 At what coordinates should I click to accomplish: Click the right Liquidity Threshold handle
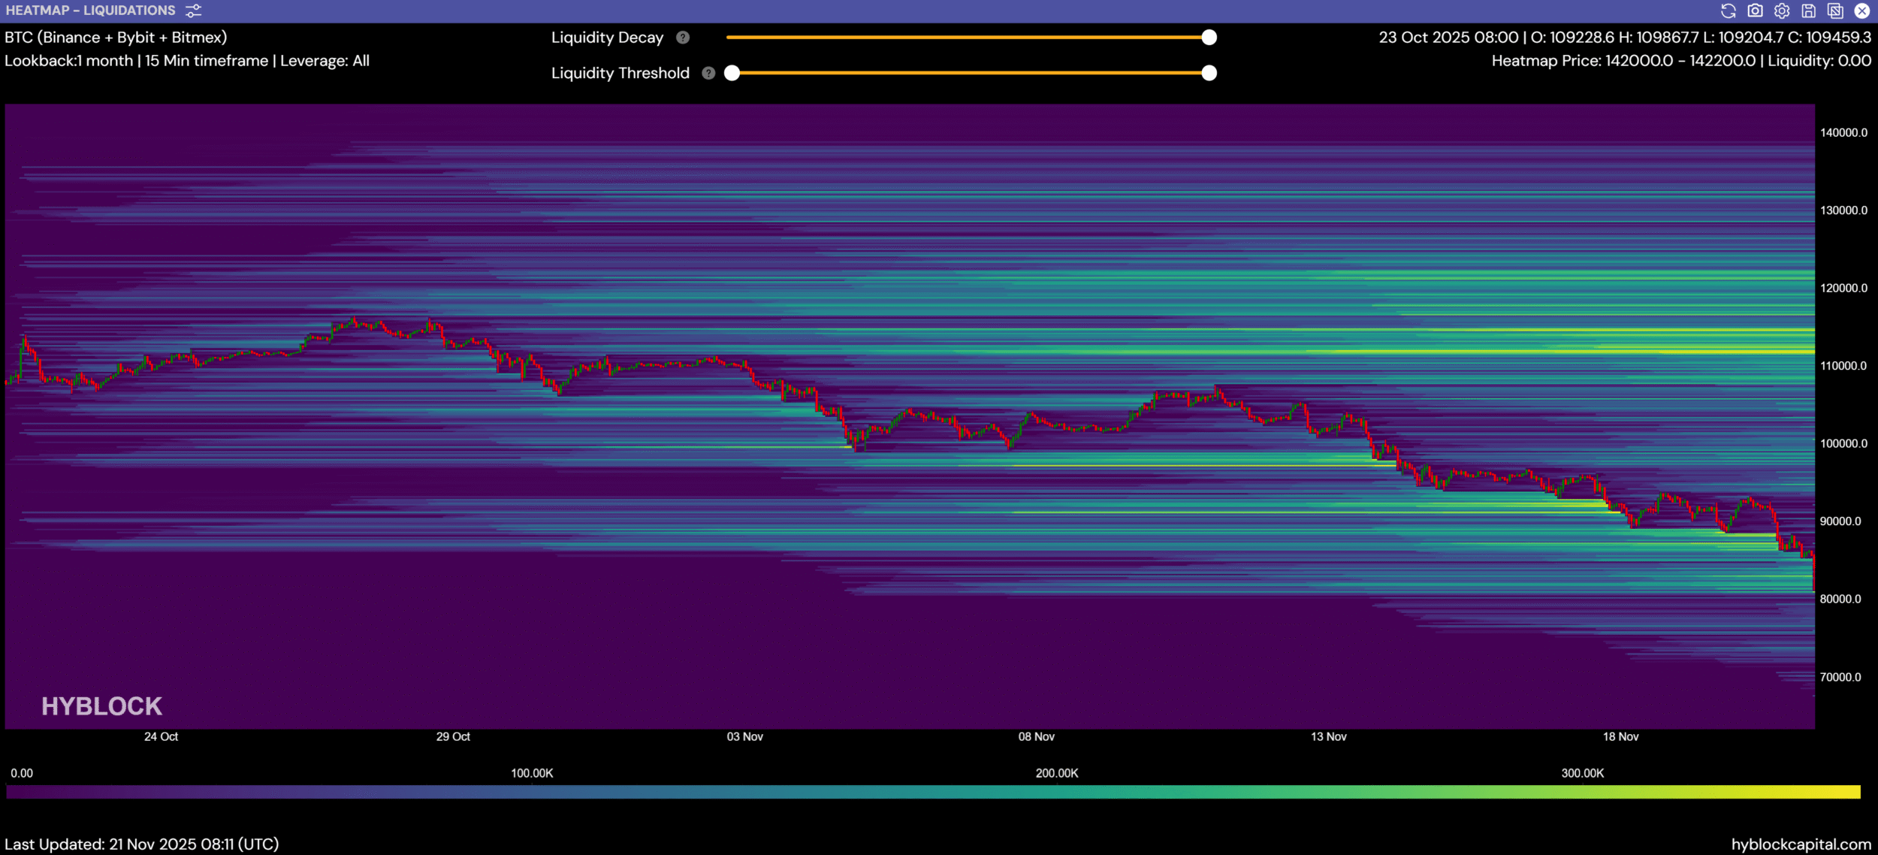[1209, 73]
